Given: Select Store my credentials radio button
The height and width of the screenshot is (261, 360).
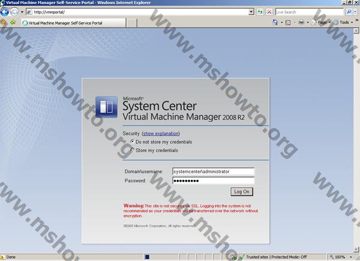Looking at the screenshot, I should 132,150.
